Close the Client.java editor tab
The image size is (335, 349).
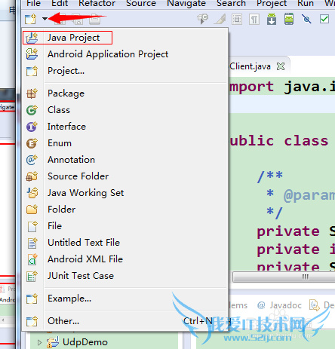tap(281, 66)
